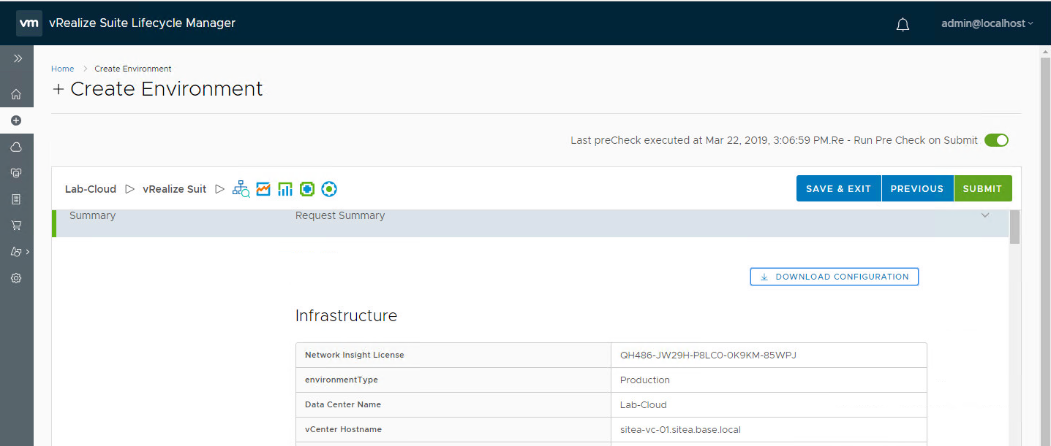This screenshot has height=446, width=1051.
Task: Collapse the Request Summary section chevron
Action: click(984, 215)
